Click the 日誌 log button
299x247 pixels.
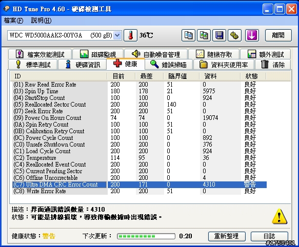269,236
